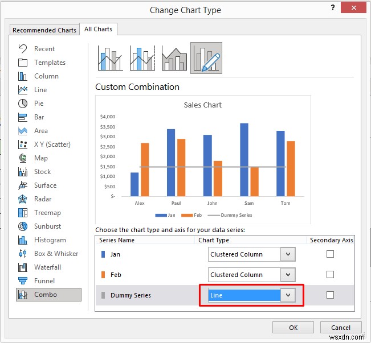Click the Waterfall label in category list
The width and height of the screenshot is (371, 343).
(x=47, y=267)
